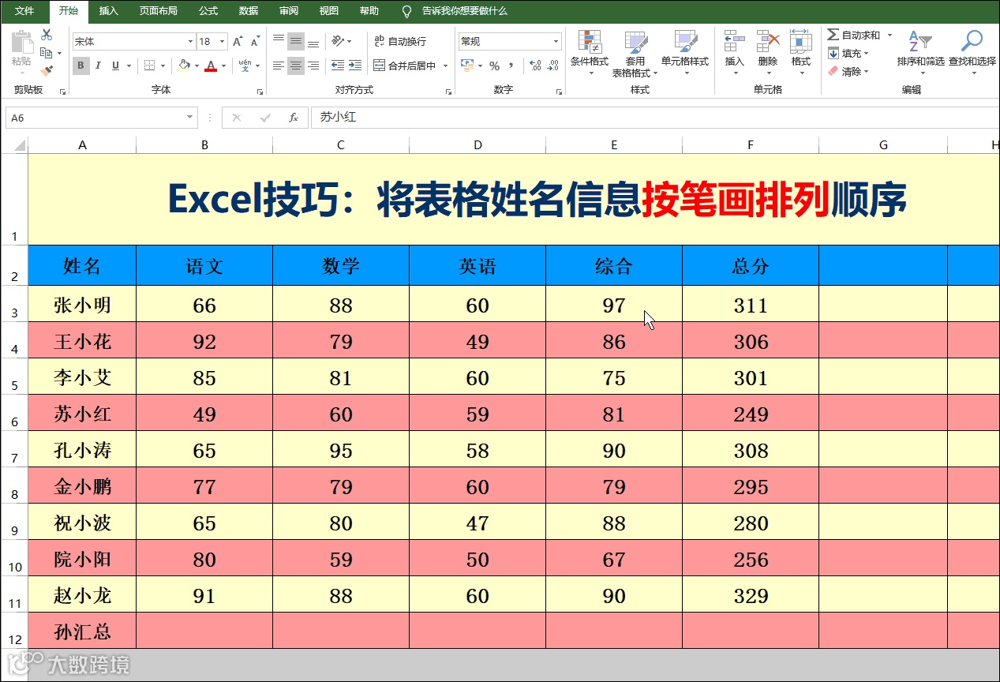Switch to the 数据 Data tab
1000x682 pixels.
pos(248,11)
